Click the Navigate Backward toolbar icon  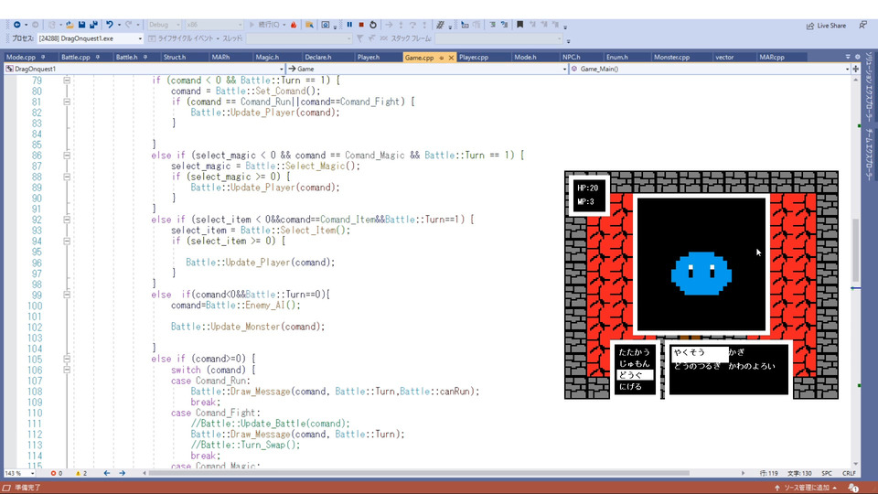pos(16,25)
